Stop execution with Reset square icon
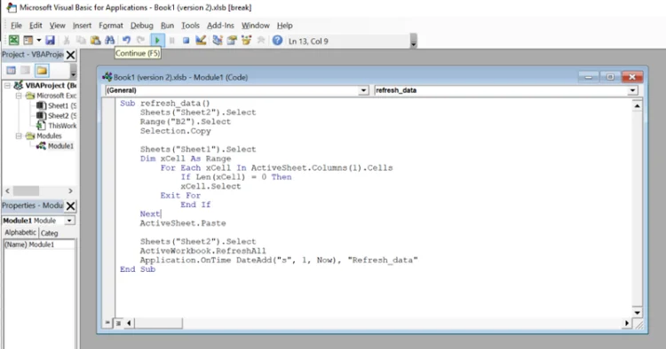Viewport: 666px width, 349px height. [x=186, y=41]
